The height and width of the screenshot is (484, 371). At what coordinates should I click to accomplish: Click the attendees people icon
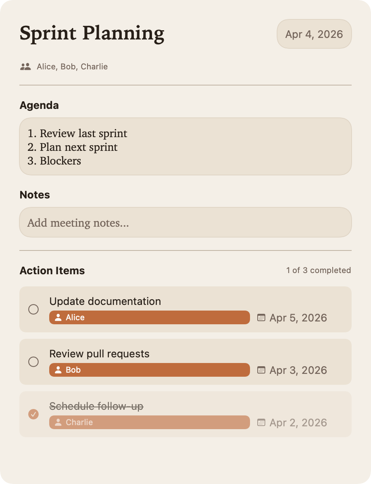pyautogui.click(x=25, y=67)
